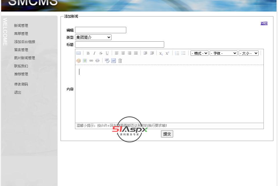
Task: Open the 字体 font dropdown
Action: pos(223,53)
